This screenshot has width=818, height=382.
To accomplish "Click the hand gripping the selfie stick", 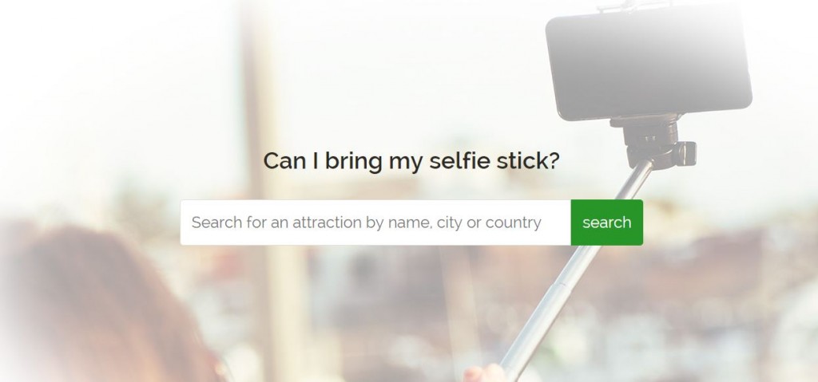I will 484,373.
